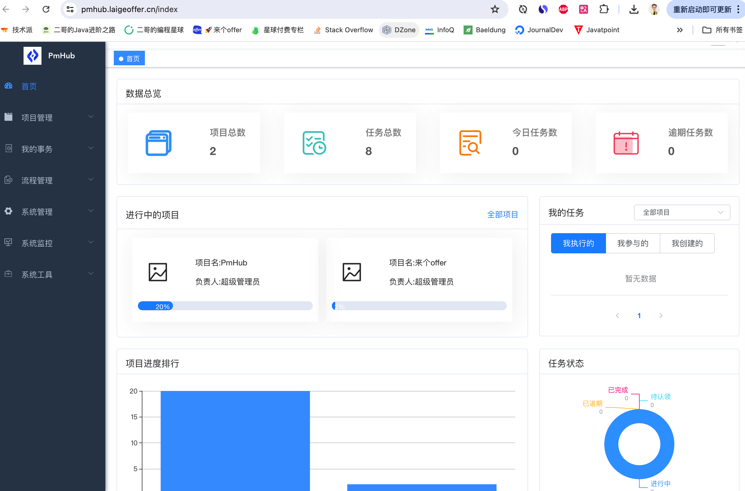Click the tallest bar in 项目进度排行 chart
The width and height of the screenshot is (745, 491).
pos(235,441)
